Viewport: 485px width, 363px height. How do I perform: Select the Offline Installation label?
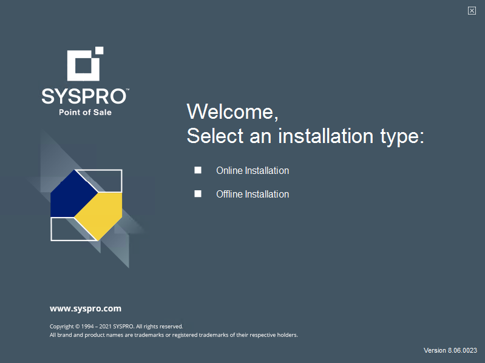253,195
